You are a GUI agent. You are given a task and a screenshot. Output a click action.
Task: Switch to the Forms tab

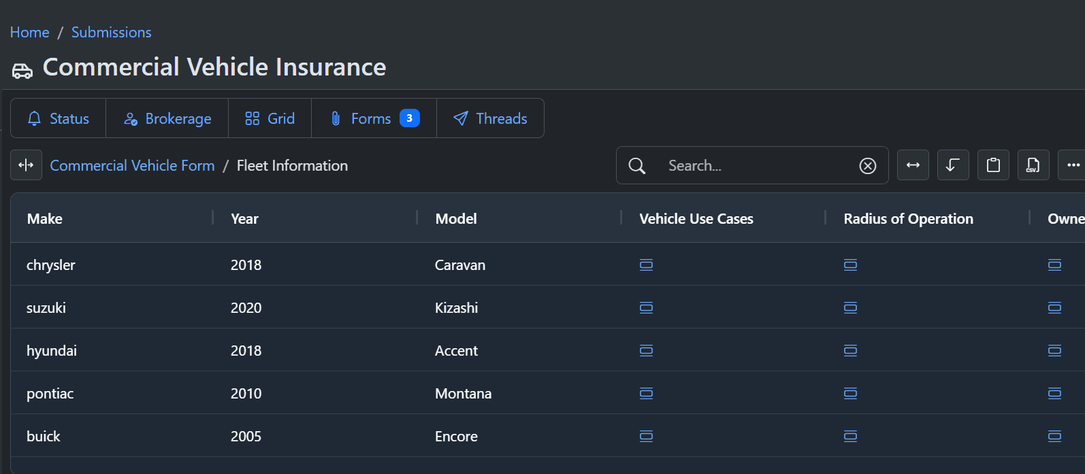pyautogui.click(x=374, y=118)
